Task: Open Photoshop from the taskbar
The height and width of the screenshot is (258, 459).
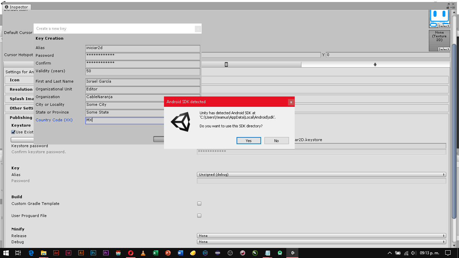Action: pos(93,253)
